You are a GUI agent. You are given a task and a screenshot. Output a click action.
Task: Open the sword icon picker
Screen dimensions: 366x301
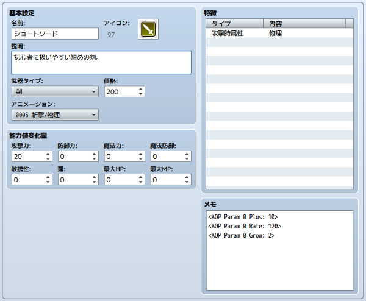[x=148, y=29]
